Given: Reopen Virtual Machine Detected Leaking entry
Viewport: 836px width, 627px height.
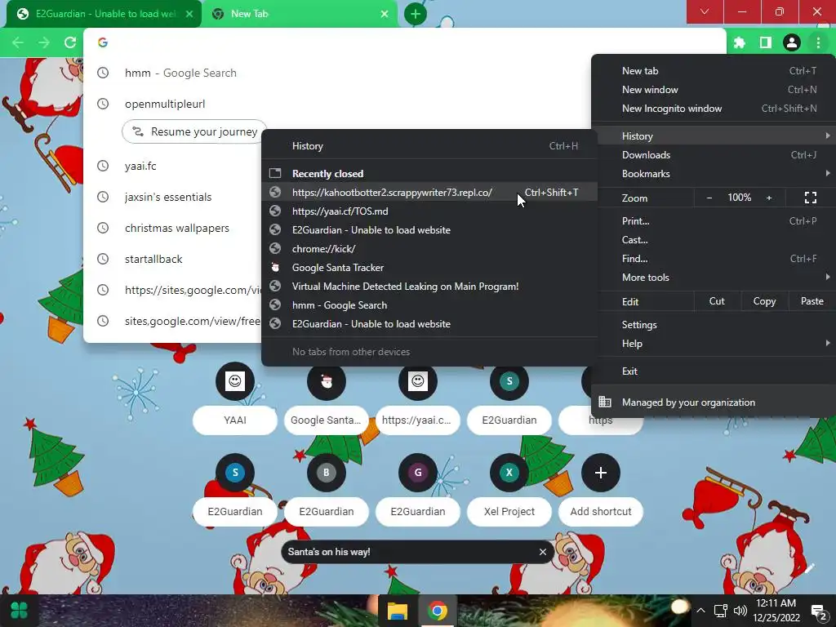Looking at the screenshot, I should coord(429,287).
